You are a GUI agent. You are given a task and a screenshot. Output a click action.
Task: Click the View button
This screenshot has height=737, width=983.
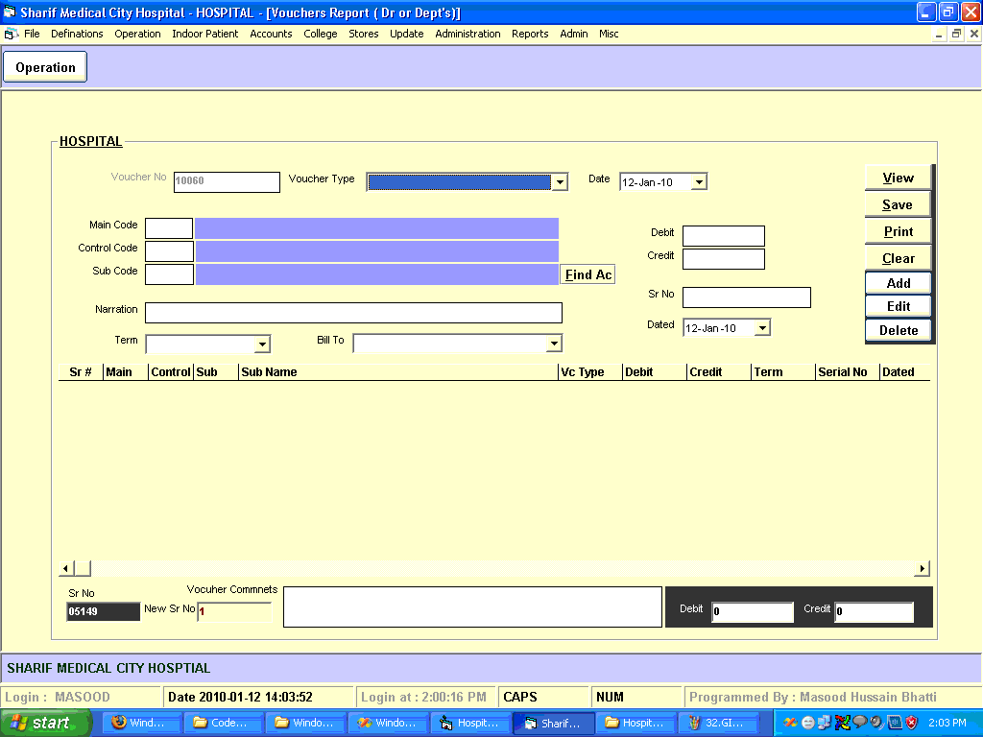tap(898, 178)
